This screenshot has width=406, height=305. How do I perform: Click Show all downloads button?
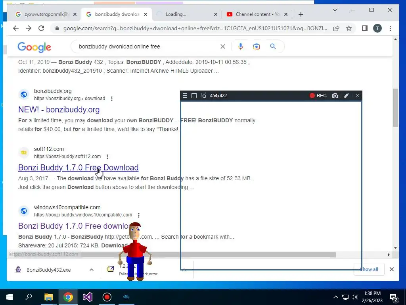point(369,269)
